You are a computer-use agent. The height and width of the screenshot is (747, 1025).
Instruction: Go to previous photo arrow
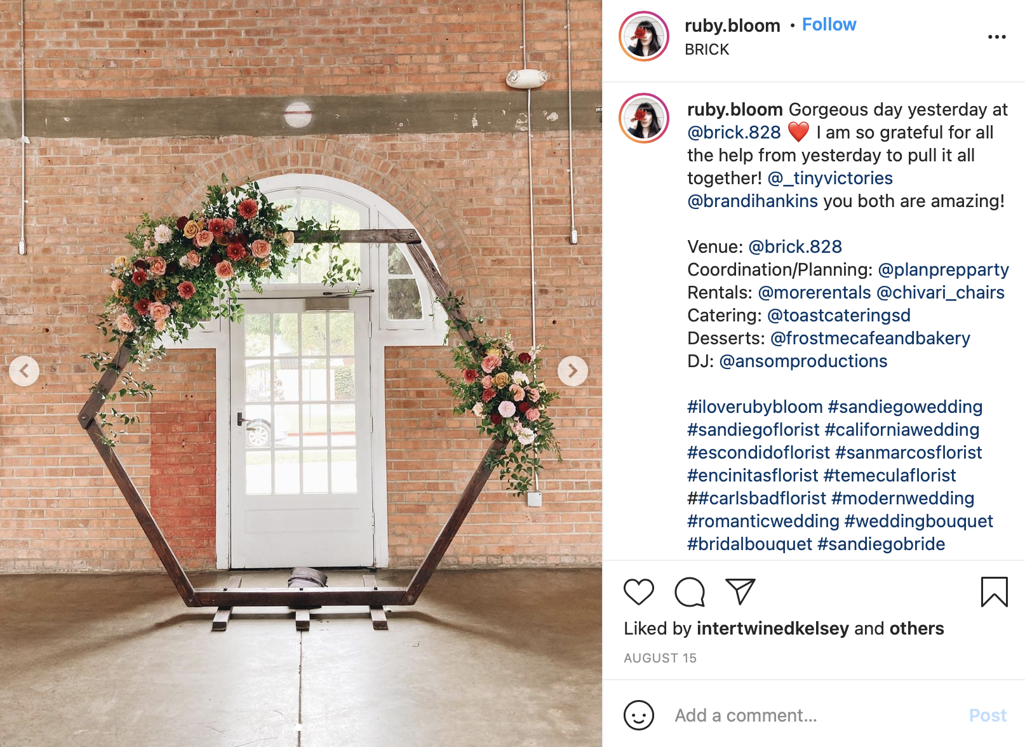(x=24, y=370)
